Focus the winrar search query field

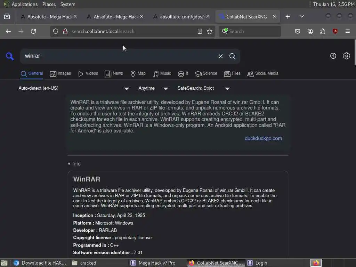point(118,56)
